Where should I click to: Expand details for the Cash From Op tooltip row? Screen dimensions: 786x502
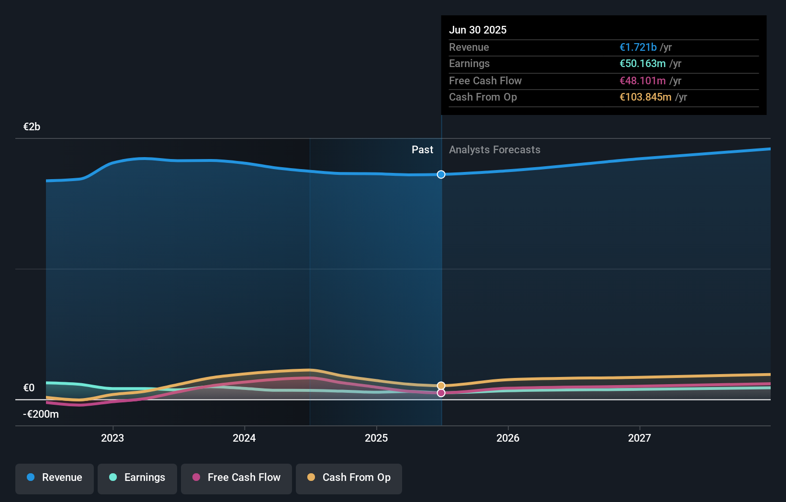click(483, 97)
